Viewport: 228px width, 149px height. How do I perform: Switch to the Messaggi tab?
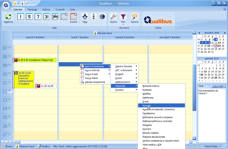tap(32, 10)
